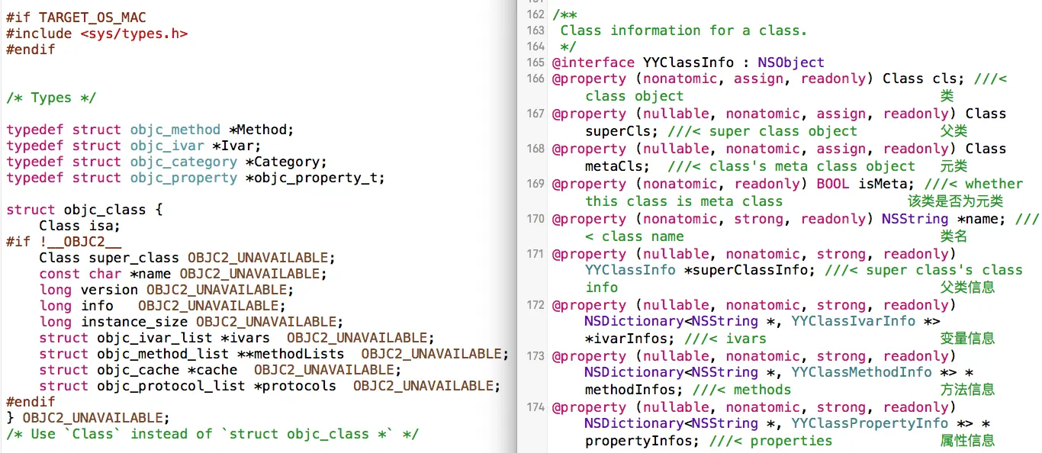Click 'YYClassIvarInfo' type on line 172
This screenshot has height=453, width=1042.
[x=854, y=321]
